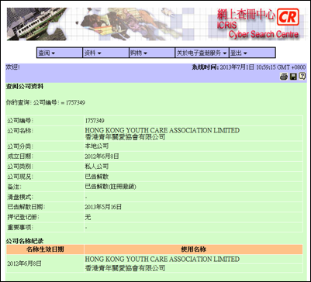Expand the 资料 dropdown menu
The height and width of the screenshot is (282, 311).
105,53
